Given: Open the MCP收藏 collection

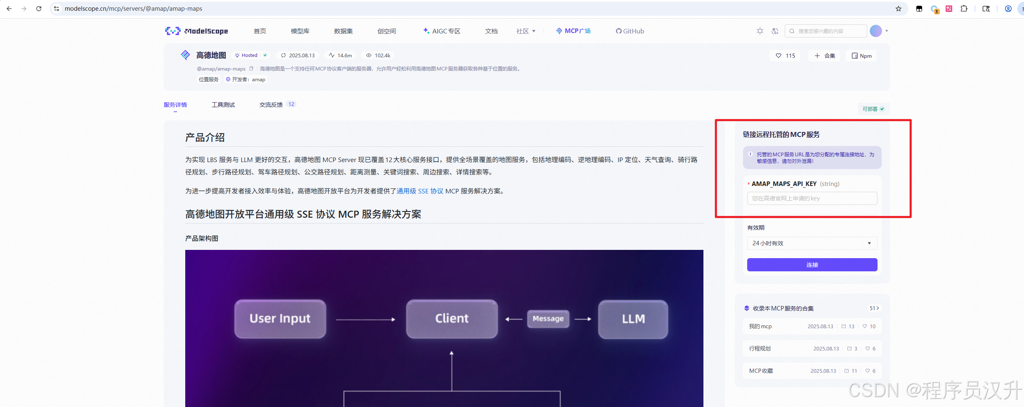Looking at the screenshot, I should pyautogui.click(x=812, y=371).
